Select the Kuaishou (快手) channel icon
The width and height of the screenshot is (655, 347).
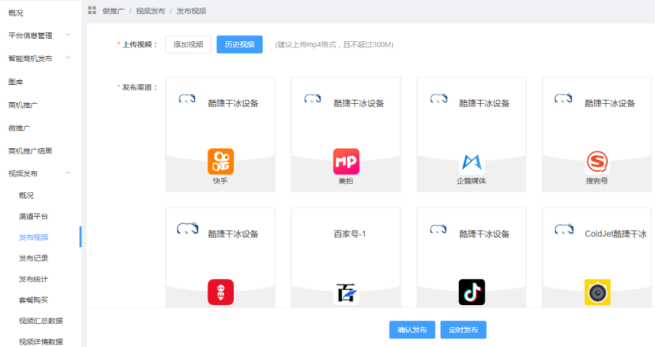[x=221, y=161]
